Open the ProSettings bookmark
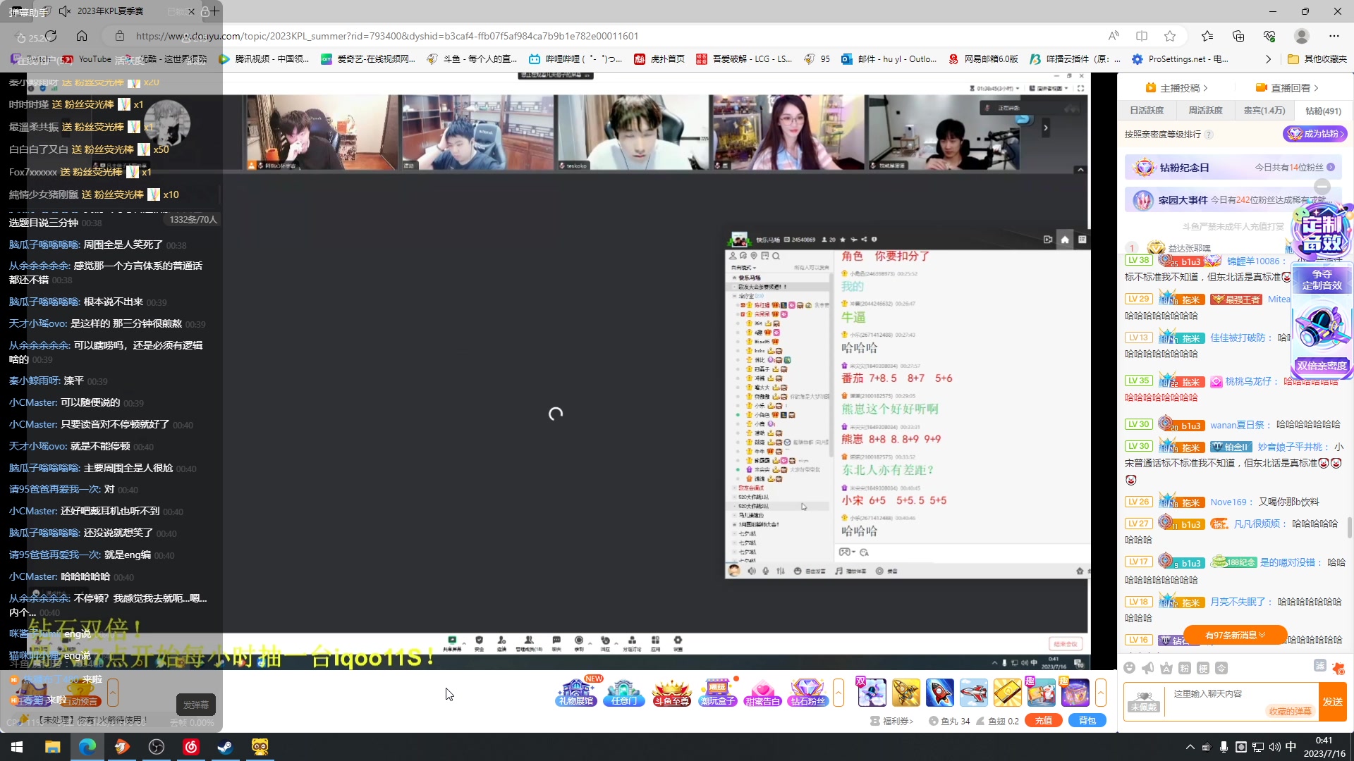The width and height of the screenshot is (1354, 761). pyautogui.click(x=1180, y=59)
